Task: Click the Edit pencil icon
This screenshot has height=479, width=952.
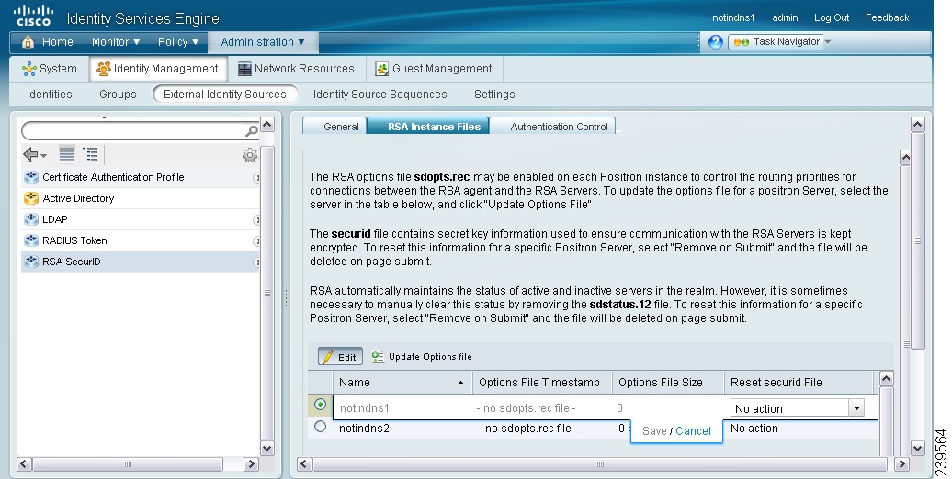Action: (x=328, y=357)
